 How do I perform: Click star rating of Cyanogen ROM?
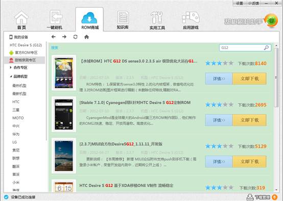[219, 105]
